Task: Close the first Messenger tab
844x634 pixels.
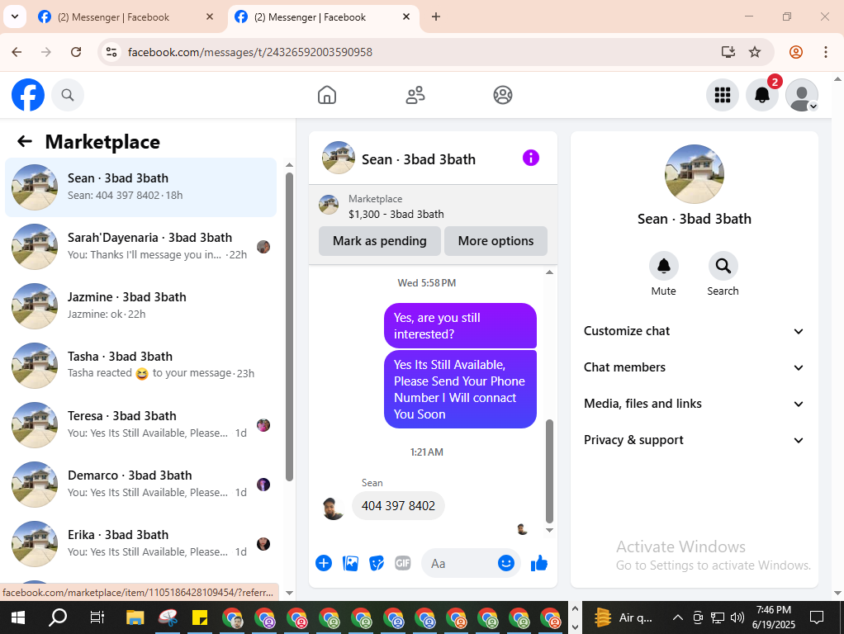Action: (x=210, y=17)
